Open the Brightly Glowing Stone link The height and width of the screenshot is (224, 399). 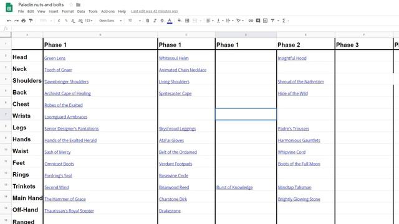pos(299,199)
